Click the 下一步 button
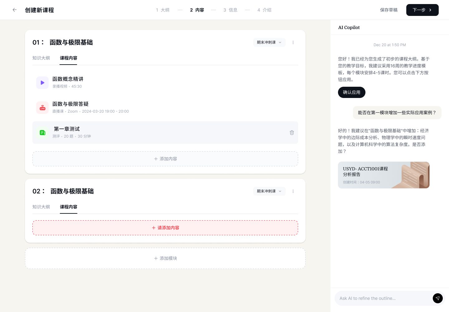449x312 pixels. [x=422, y=10]
